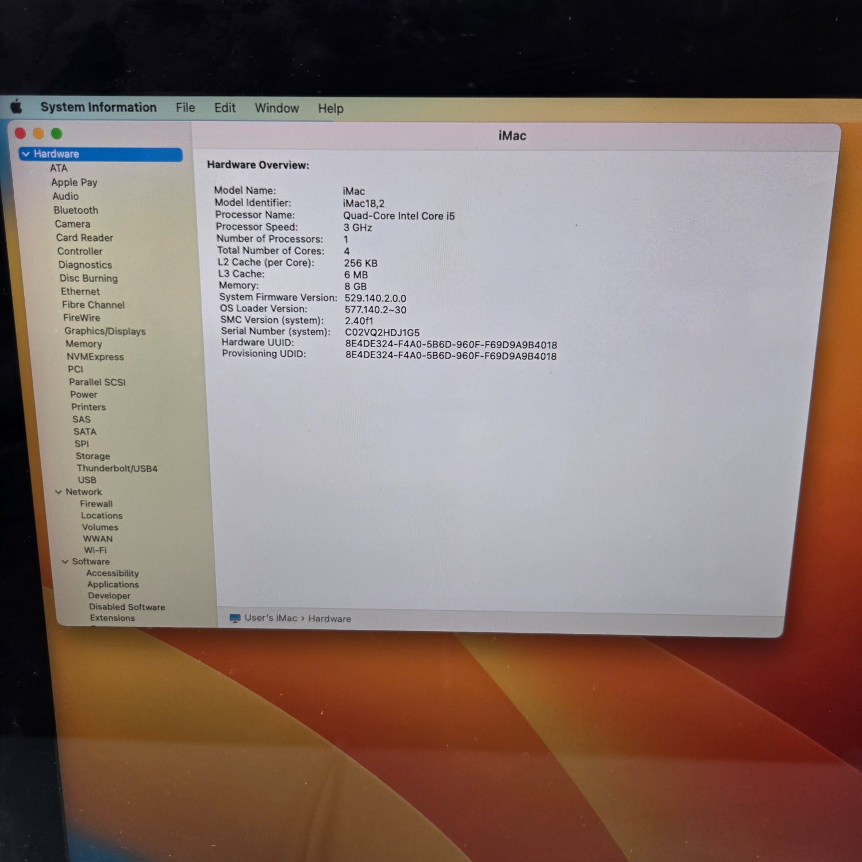Select Applications under Software
The width and height of the screenshot is (862, 862).
click(x=113, y=584)
